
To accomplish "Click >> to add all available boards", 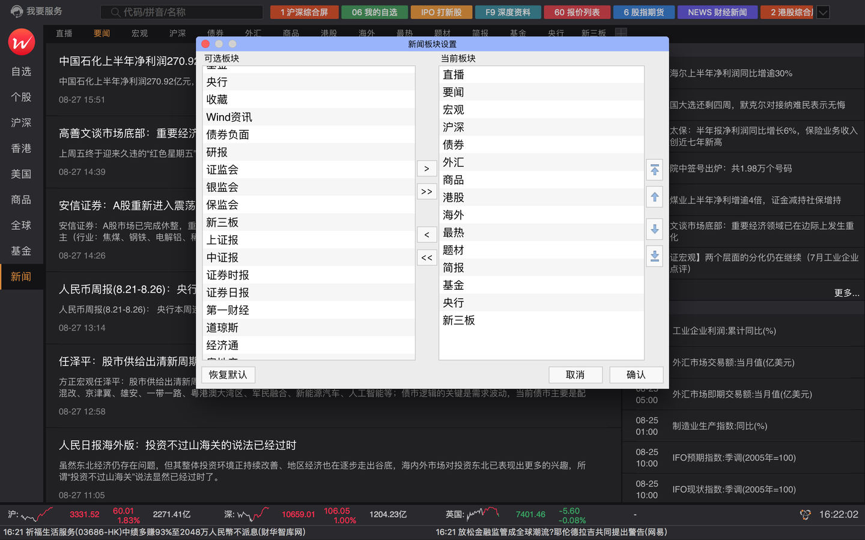I will click(x=426, y=191).
